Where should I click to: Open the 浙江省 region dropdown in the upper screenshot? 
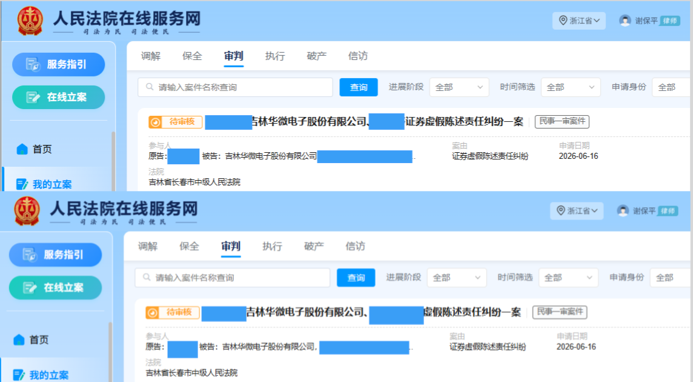pos(579,21)
